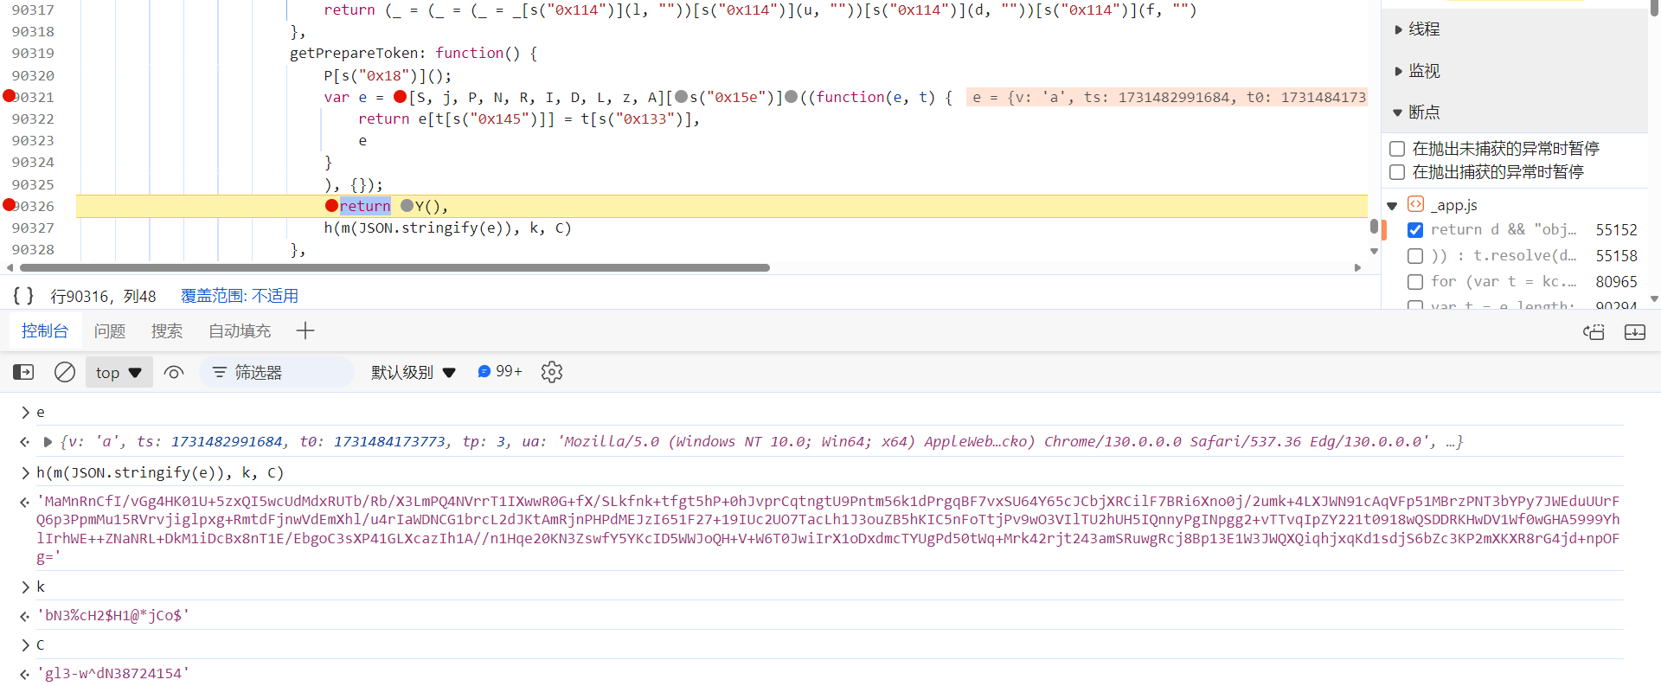Open the top context dropdown
Image resolution: width=1661 pixels, height=686 pixels.
[x=119, y=372]
